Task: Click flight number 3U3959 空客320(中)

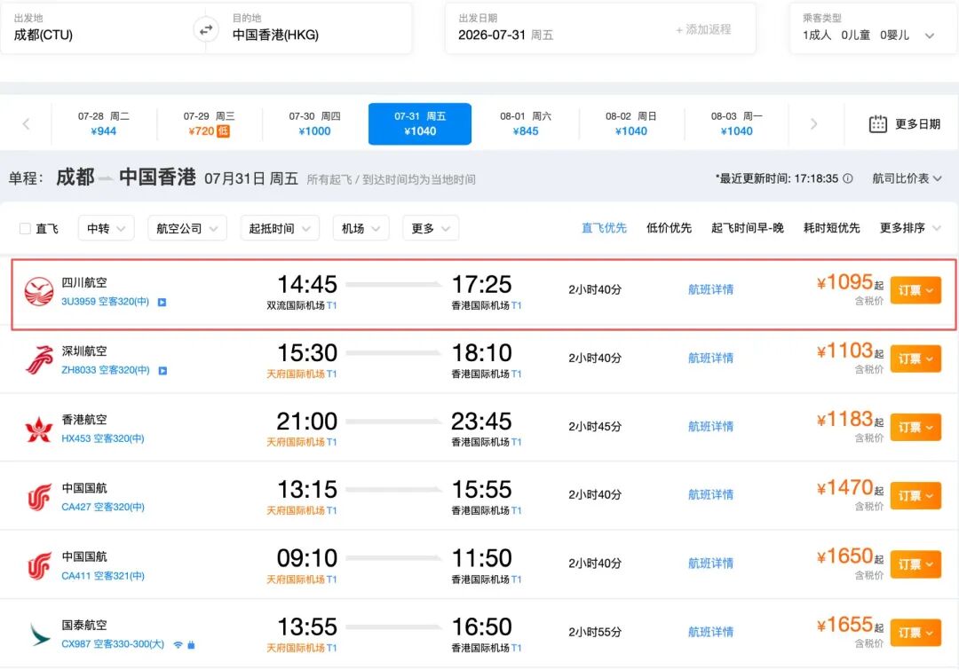Action: tap(105, 302)
